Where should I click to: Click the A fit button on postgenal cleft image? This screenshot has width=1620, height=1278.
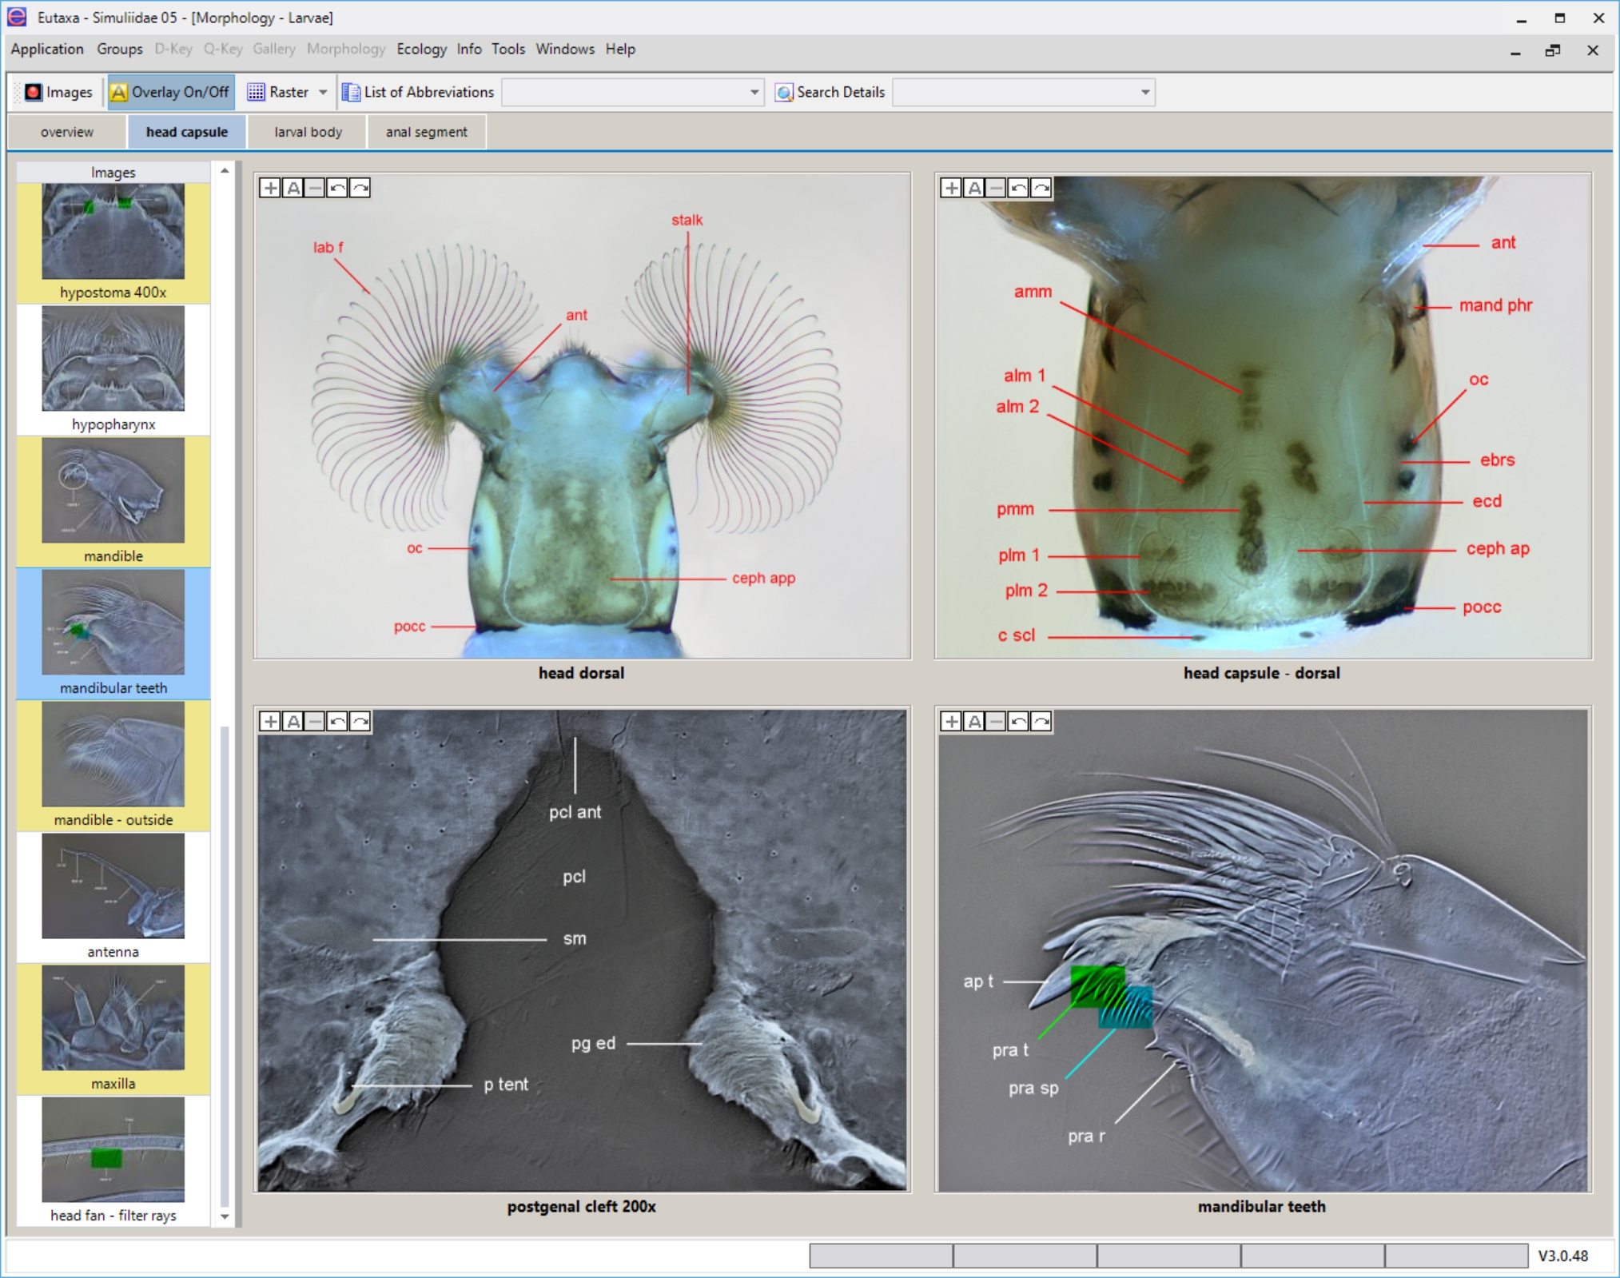pyautogui.click(x=293, y=722)
